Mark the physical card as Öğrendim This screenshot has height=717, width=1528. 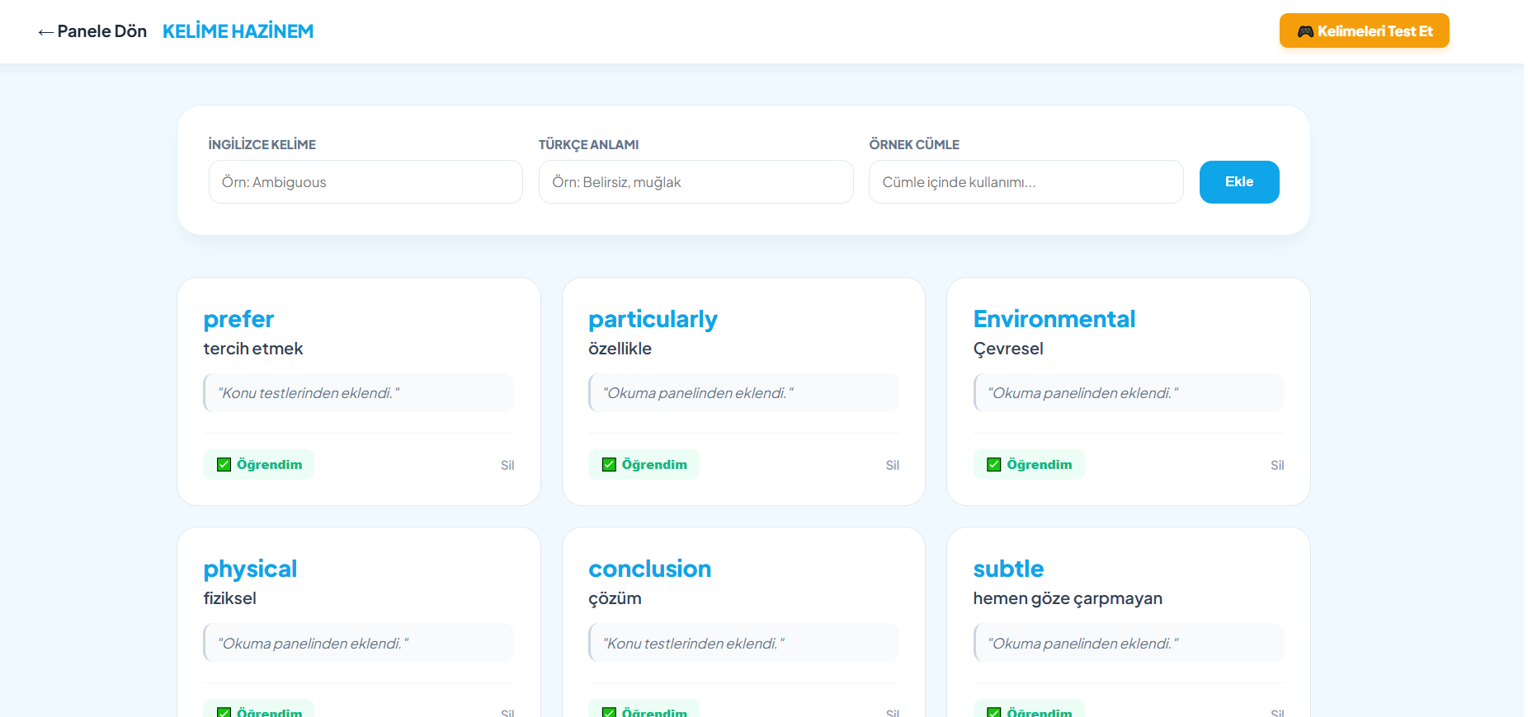point(259,710)
